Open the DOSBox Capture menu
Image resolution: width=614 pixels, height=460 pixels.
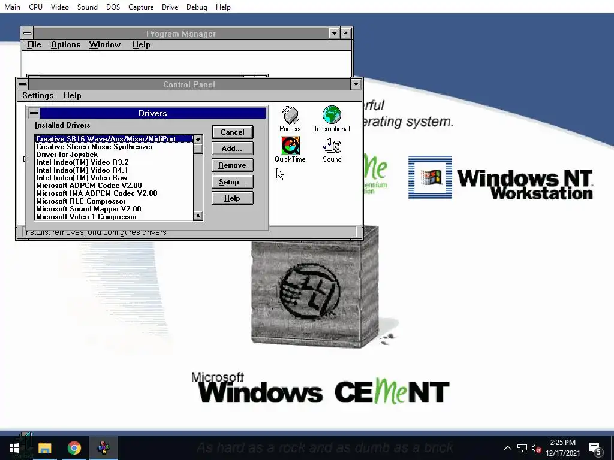click(x=141, y=7)
